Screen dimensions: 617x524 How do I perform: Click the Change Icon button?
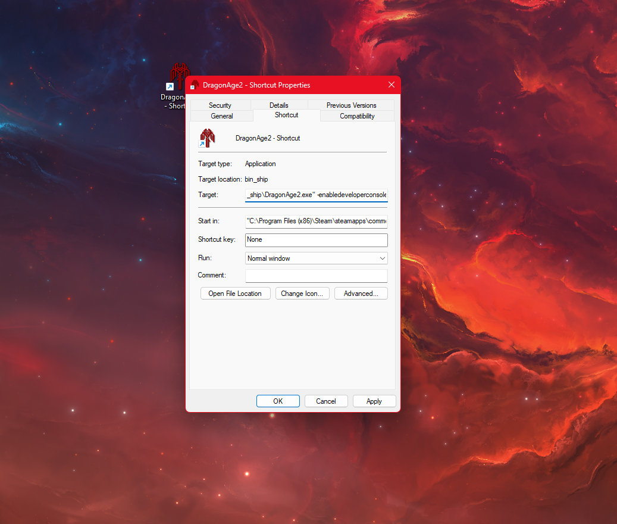pyautogui.click(x=302, y=294)
